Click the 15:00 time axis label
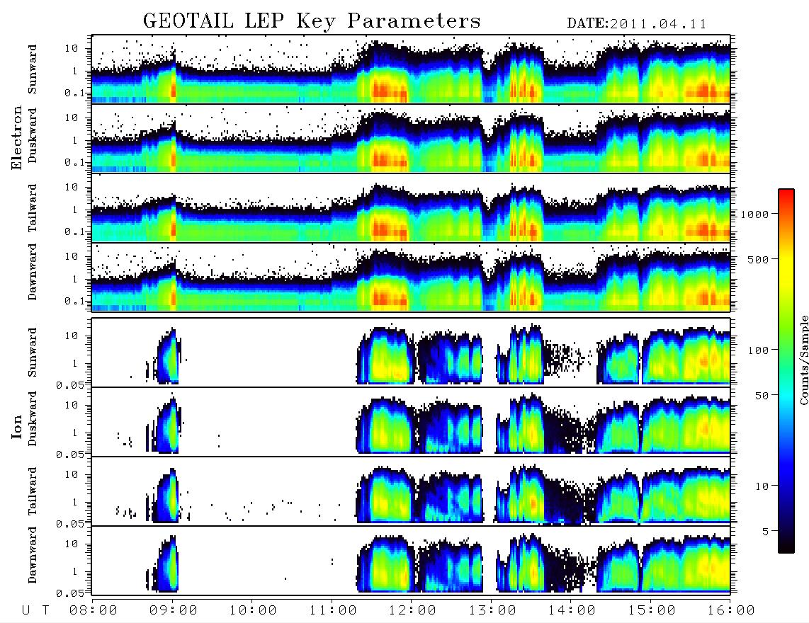809x623 pixels. coord(652,611)
